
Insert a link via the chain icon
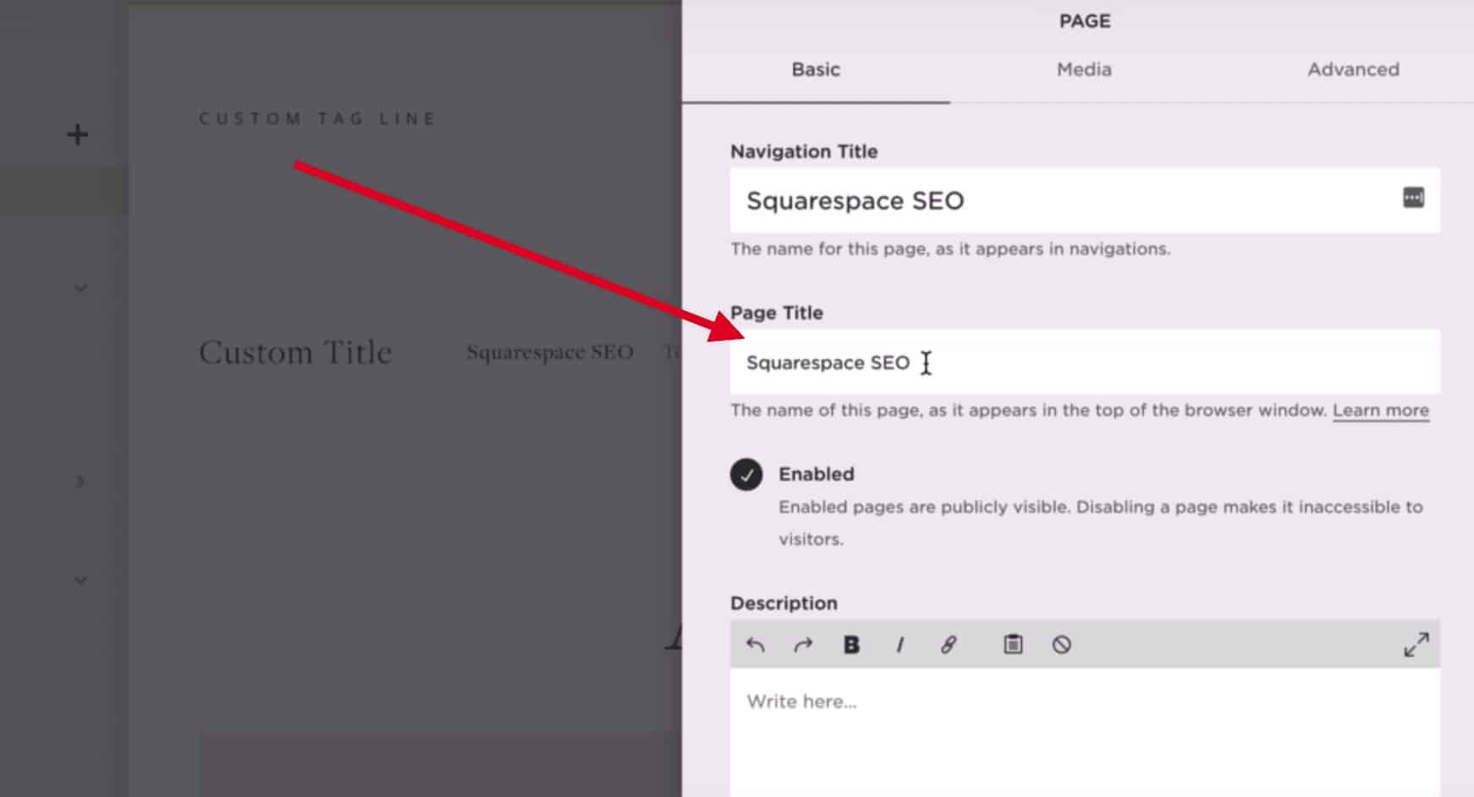click(x=949, y=645)
